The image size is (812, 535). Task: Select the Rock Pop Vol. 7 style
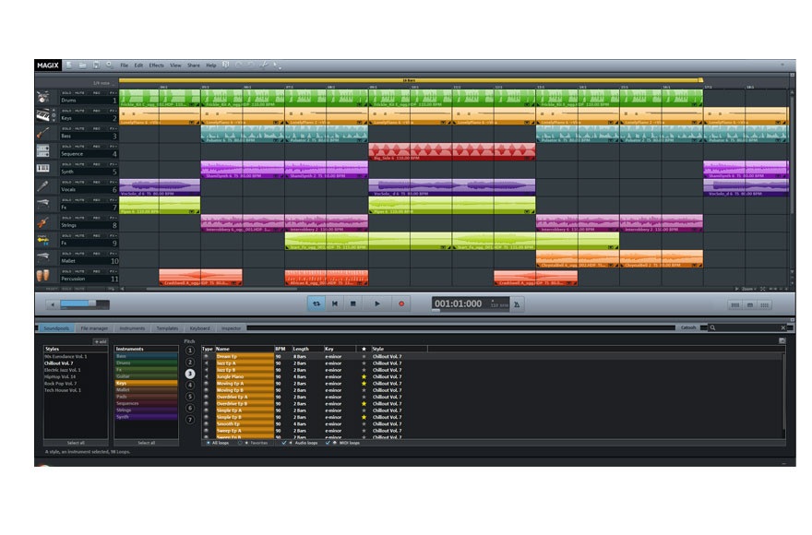pos(61,384)
